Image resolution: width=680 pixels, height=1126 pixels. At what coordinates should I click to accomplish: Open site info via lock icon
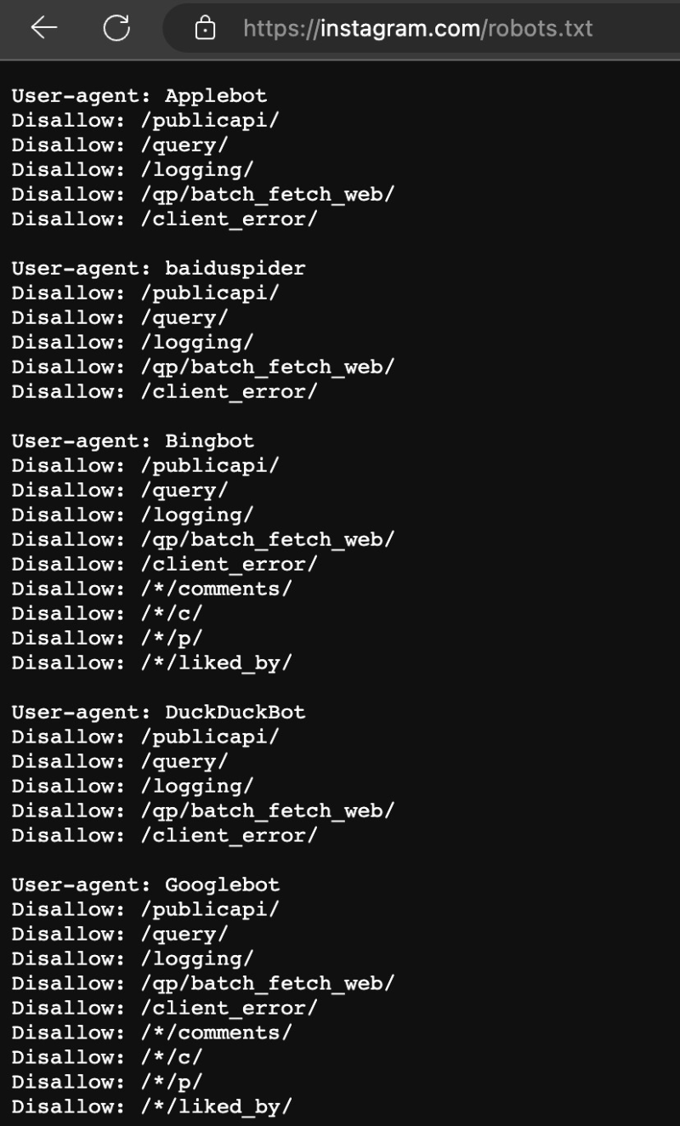pyautogui.click(x=205, y=29)
